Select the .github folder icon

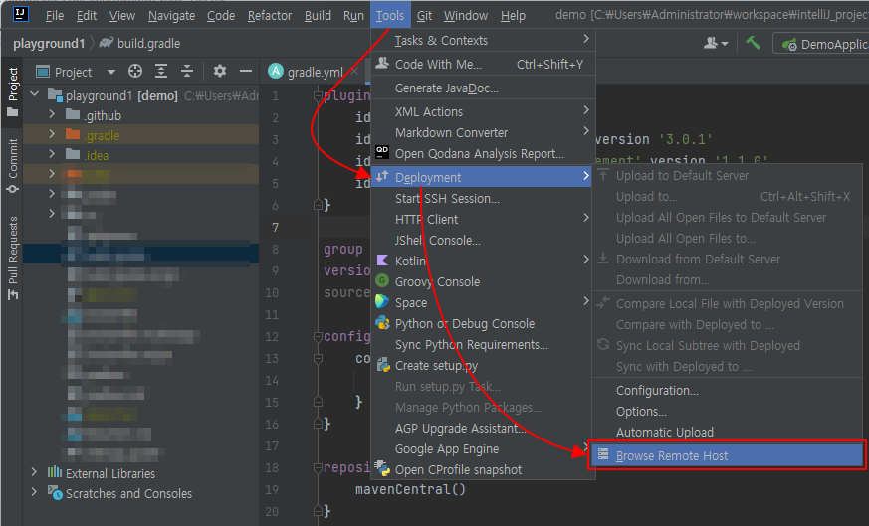(x=73, y=114)
